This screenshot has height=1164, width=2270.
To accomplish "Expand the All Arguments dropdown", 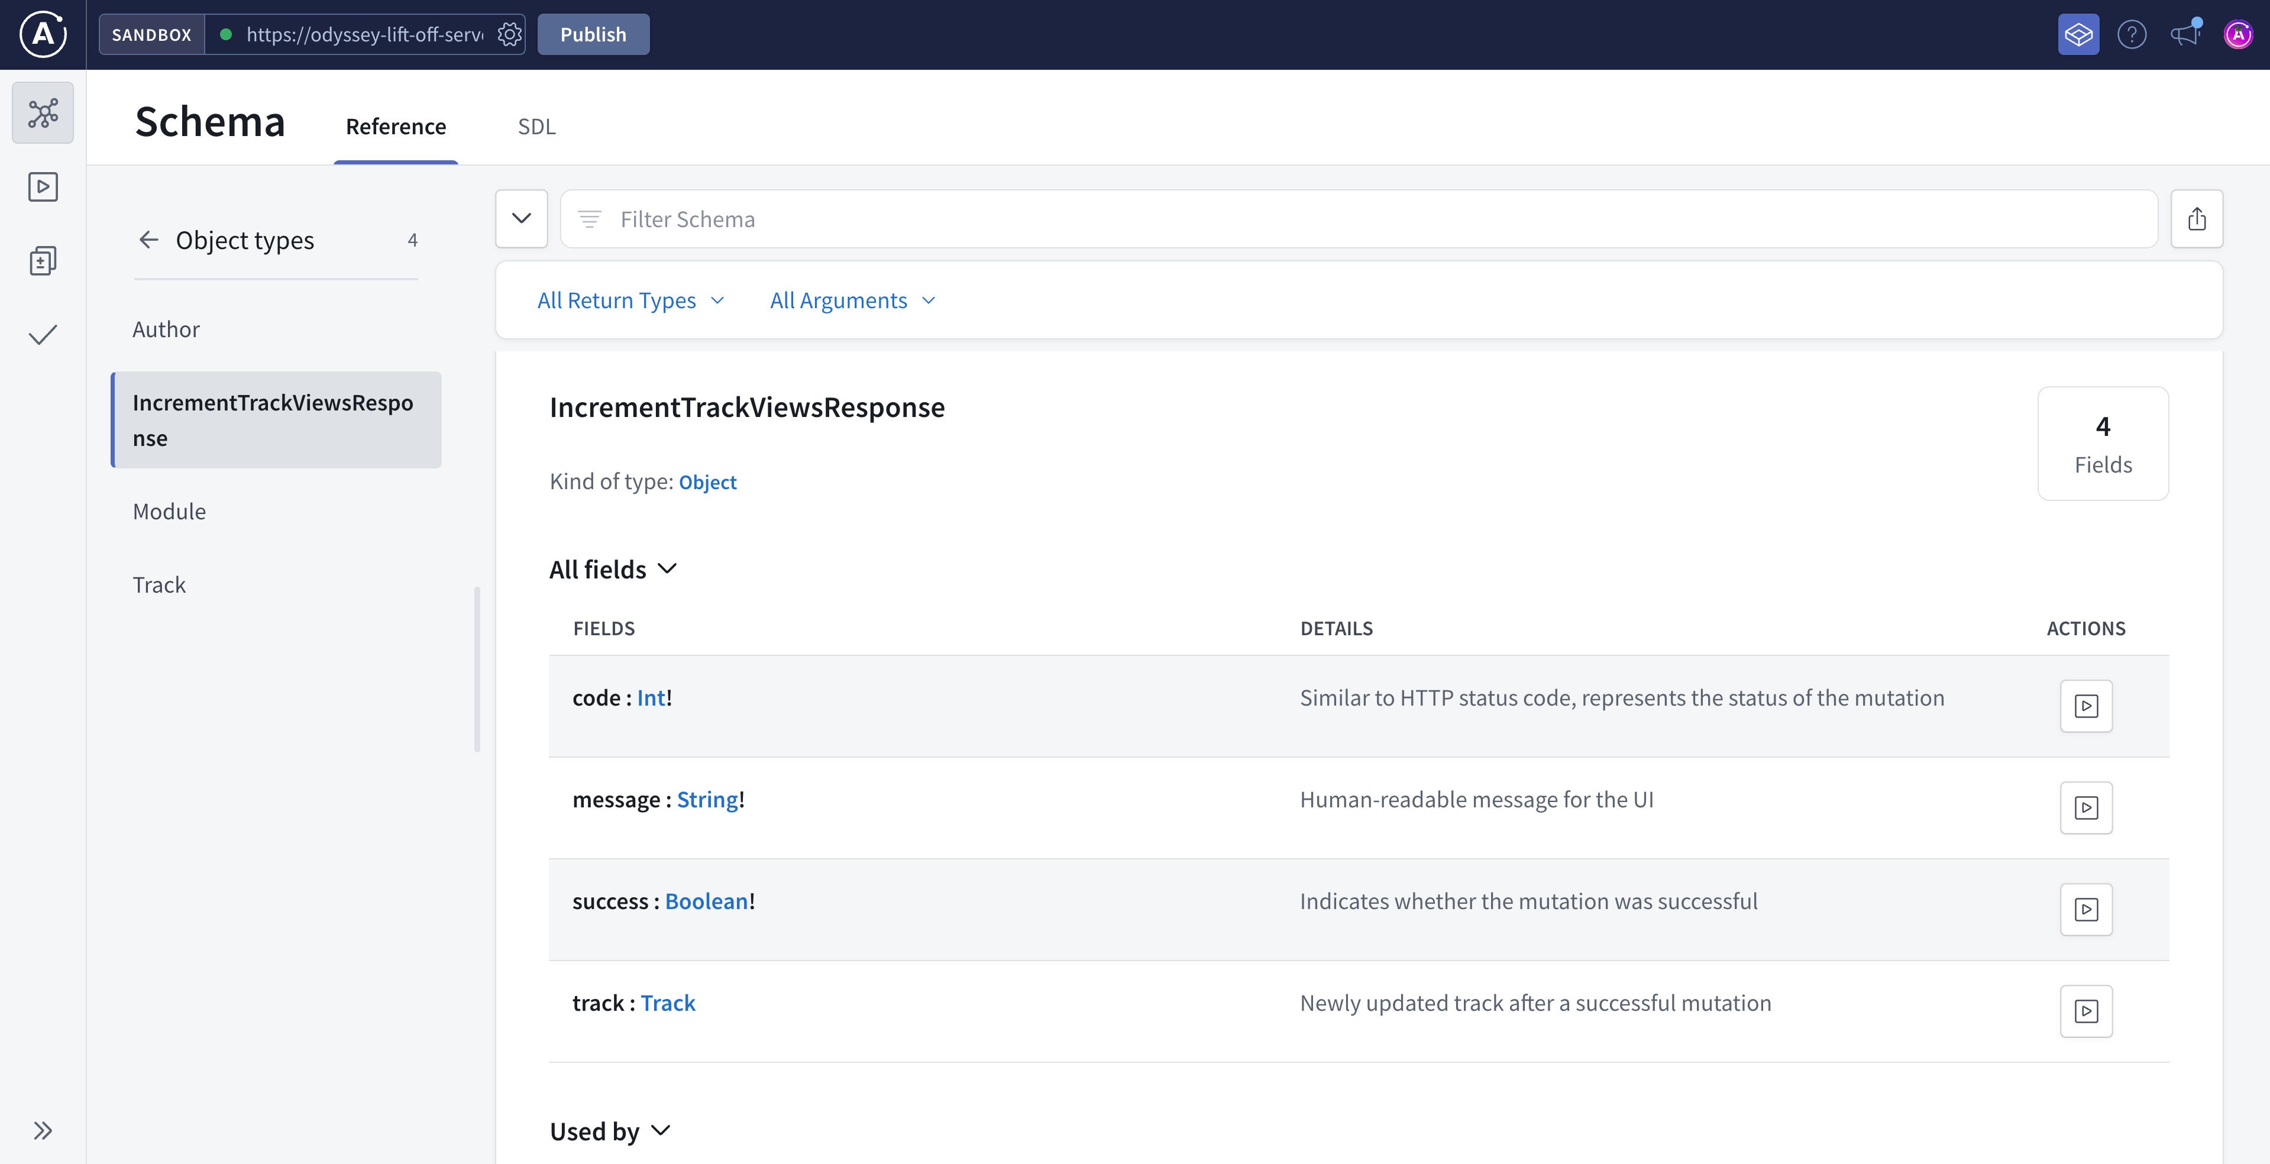I will click(852, 300).
